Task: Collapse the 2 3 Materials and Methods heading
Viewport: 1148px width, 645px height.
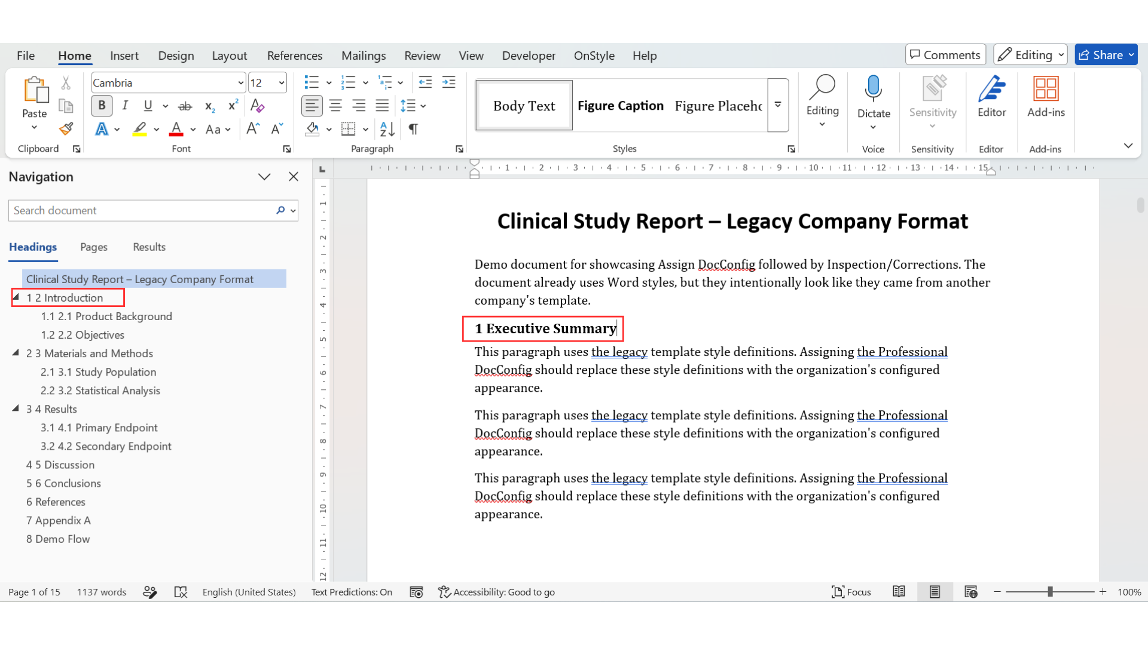Action: 16,353
